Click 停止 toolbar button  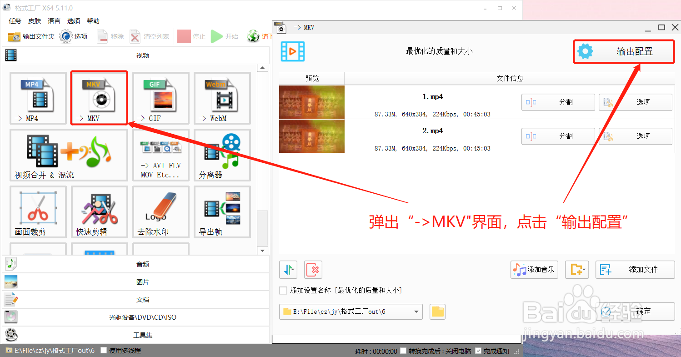pyautogui.click(x=191, y=36)
